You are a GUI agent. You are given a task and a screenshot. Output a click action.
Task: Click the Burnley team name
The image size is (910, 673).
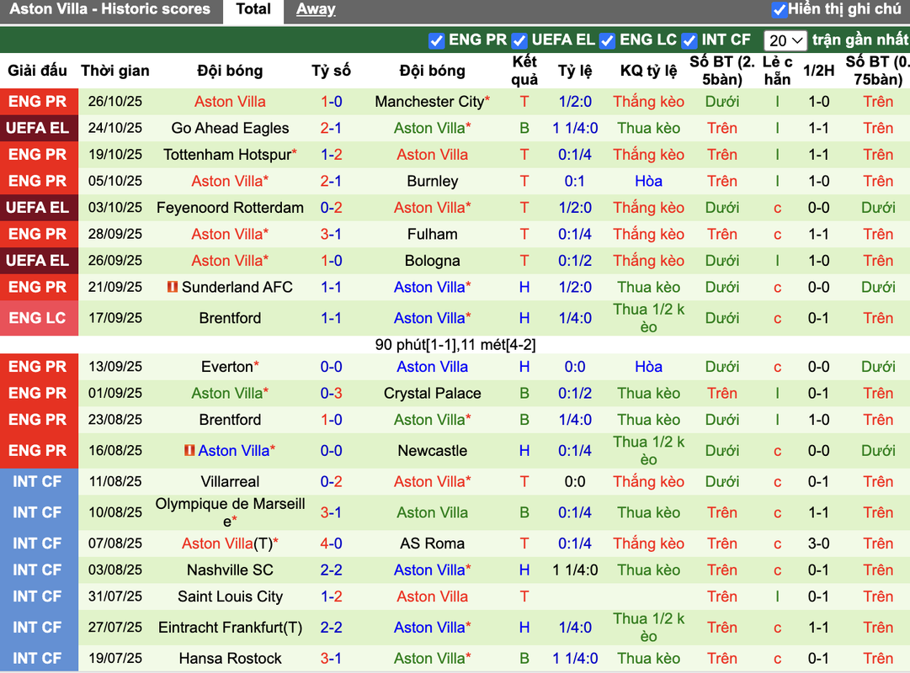[433, 182]
